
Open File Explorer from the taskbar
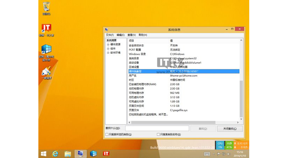coord(68,153)
